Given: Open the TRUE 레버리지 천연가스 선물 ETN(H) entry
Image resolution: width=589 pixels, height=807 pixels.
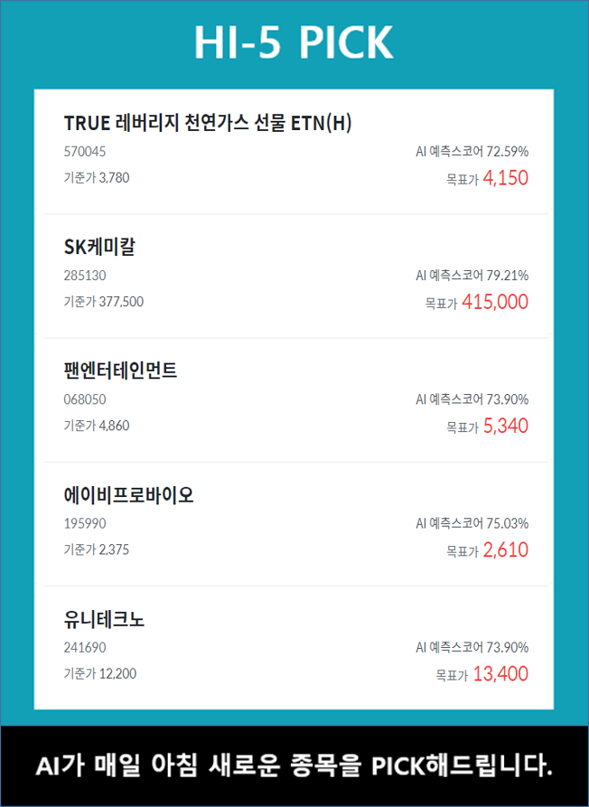Looking at the screenshot, I should (x=208, y=123).
